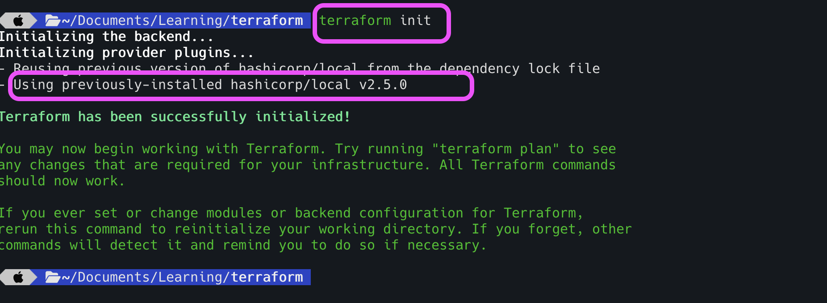Image resolution: width=827 pixels, height=303 pixels.
Task: Click the Apple logo in the top prompt
Action: [x=18, y=20]
